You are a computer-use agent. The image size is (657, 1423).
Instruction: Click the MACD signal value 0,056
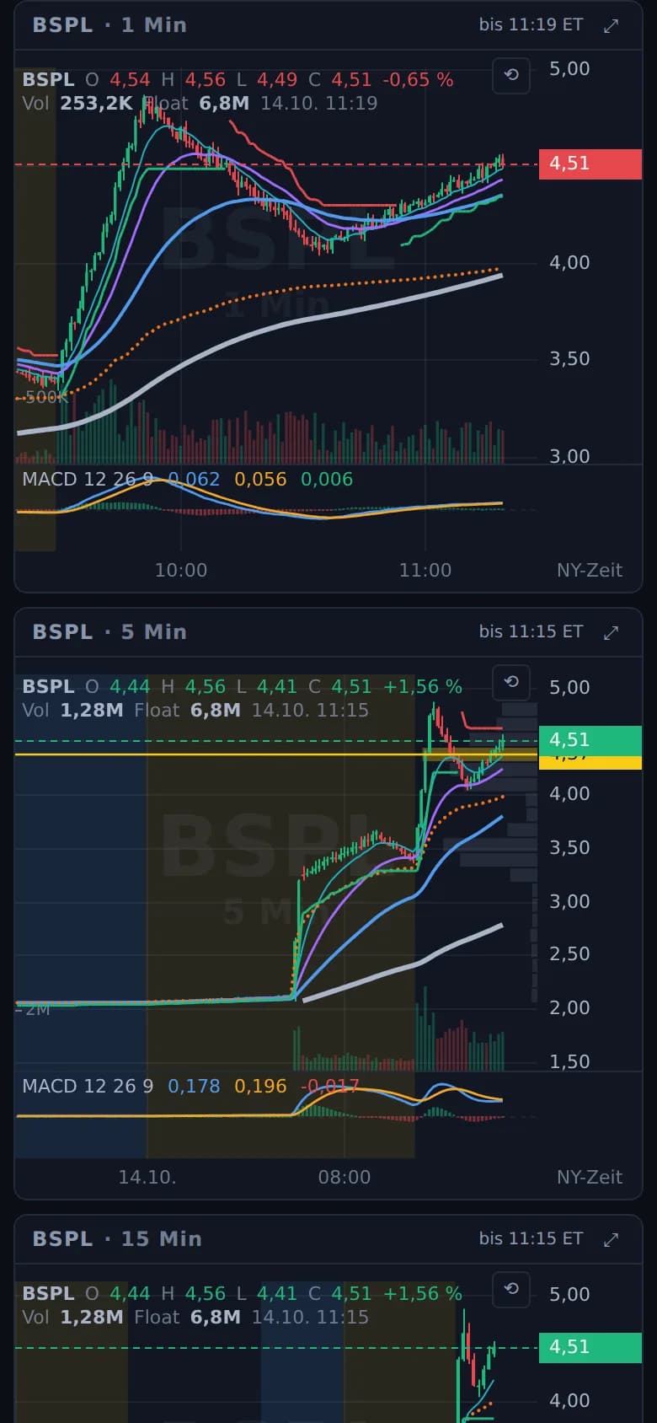[260, 480]
